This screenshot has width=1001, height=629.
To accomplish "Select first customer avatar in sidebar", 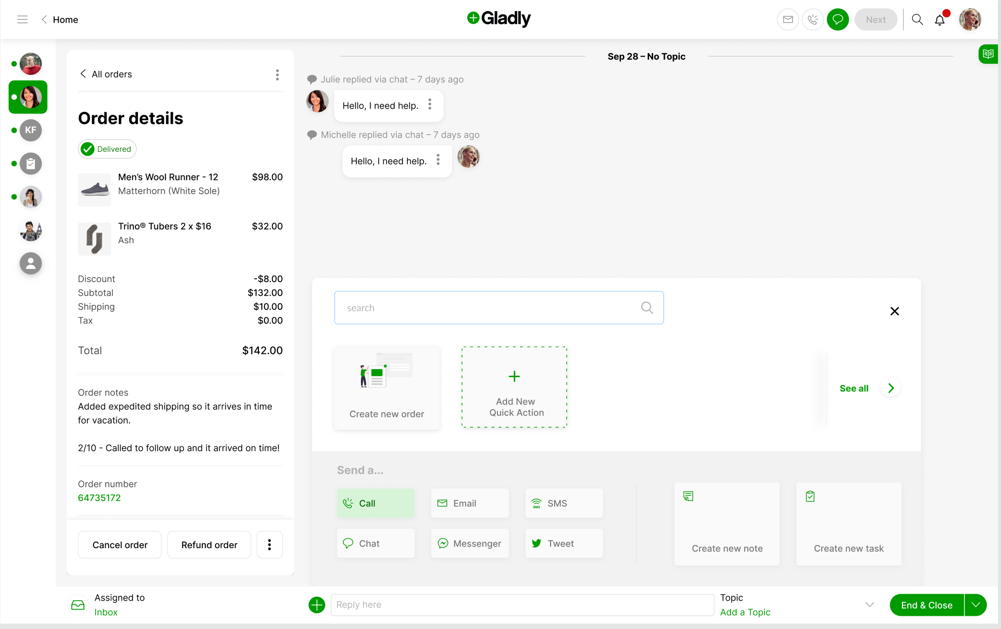I will pos(31,64).
